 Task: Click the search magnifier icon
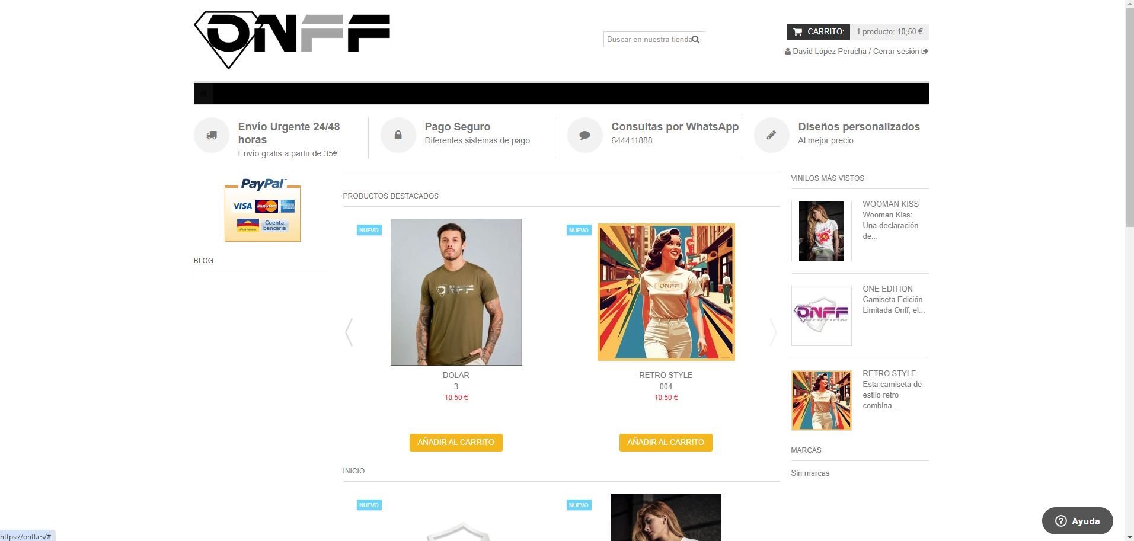point(696,40)
